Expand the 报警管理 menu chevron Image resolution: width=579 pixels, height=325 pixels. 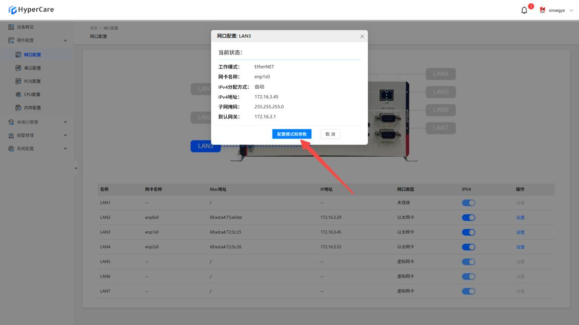tap(66, 136)
